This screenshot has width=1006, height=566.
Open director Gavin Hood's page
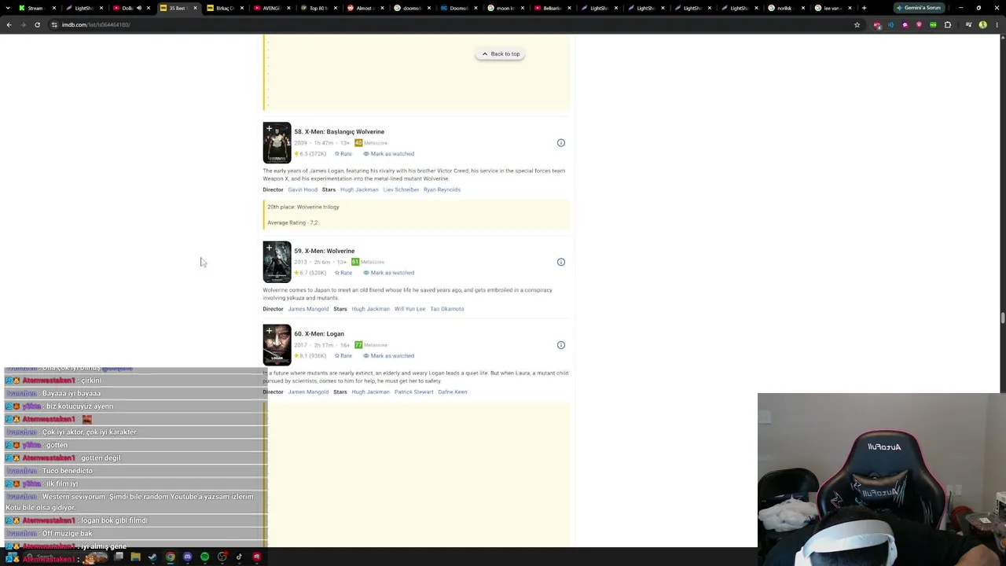point(303,189)
